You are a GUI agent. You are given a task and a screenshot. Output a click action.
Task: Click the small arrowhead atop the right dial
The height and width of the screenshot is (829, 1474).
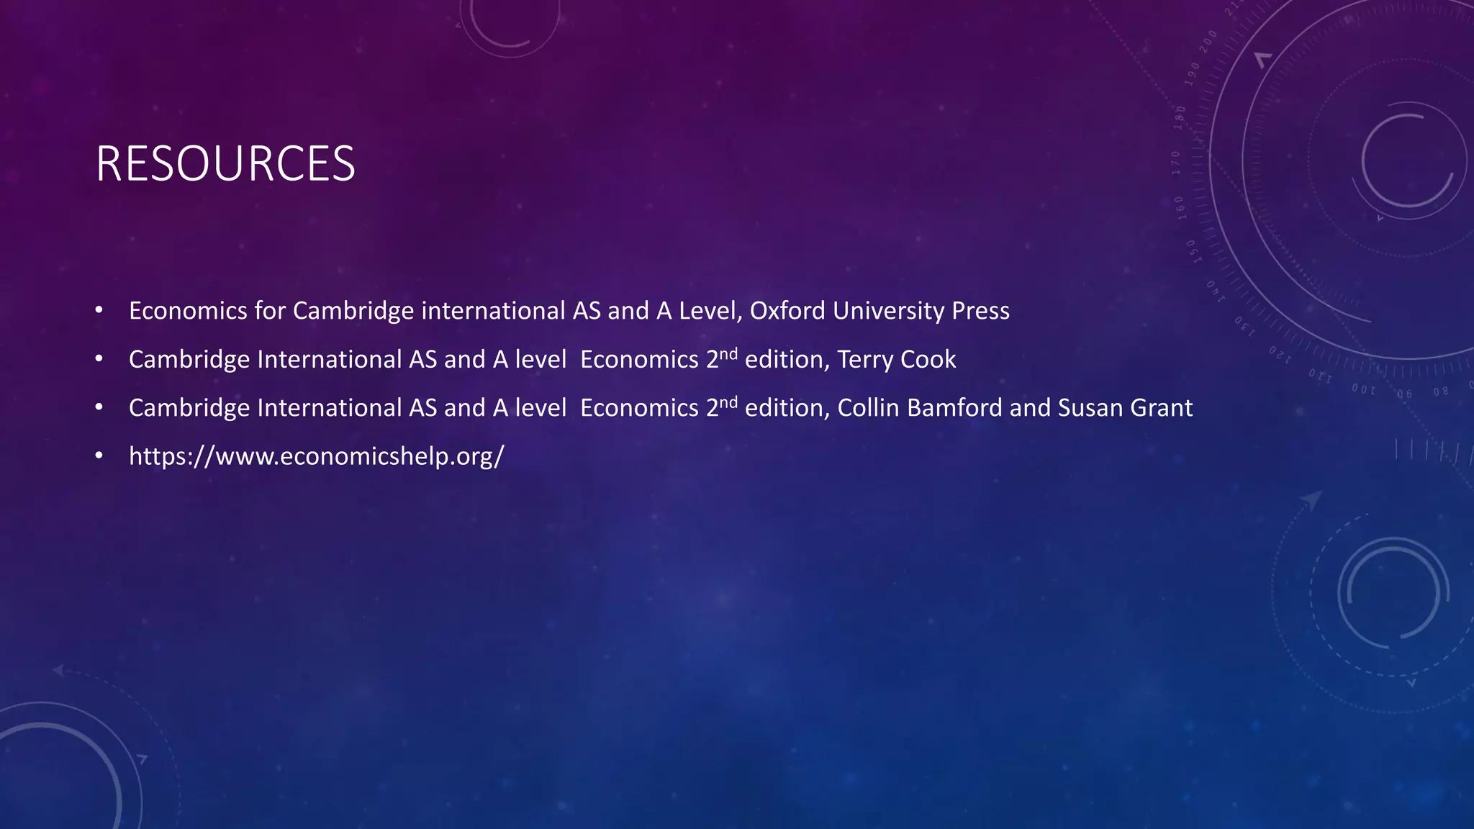(x=1262, y=60)
